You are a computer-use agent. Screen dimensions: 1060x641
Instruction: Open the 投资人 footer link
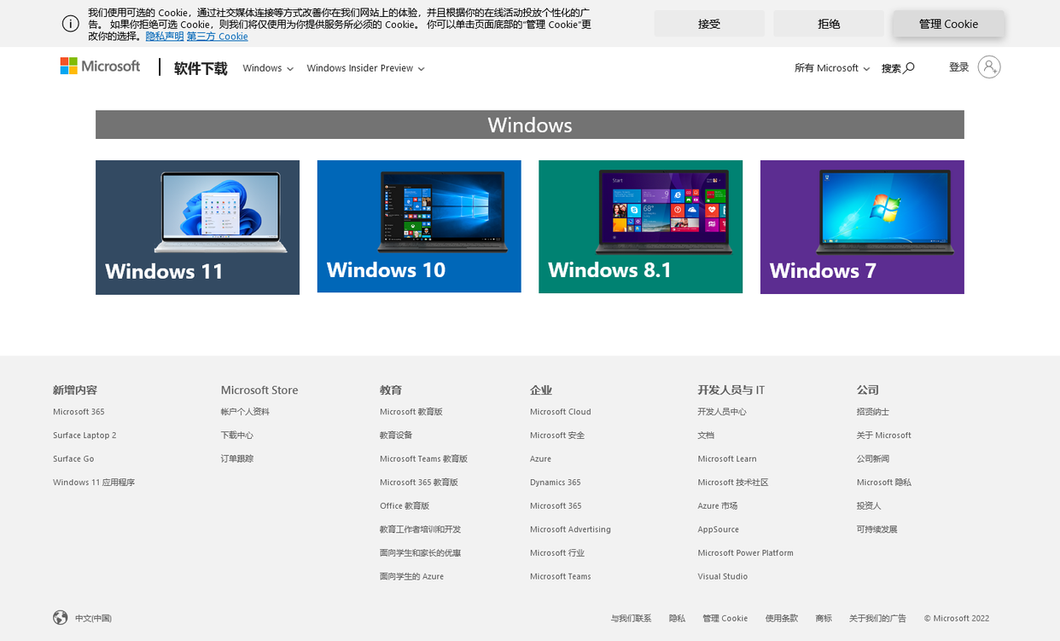(869, 506)
